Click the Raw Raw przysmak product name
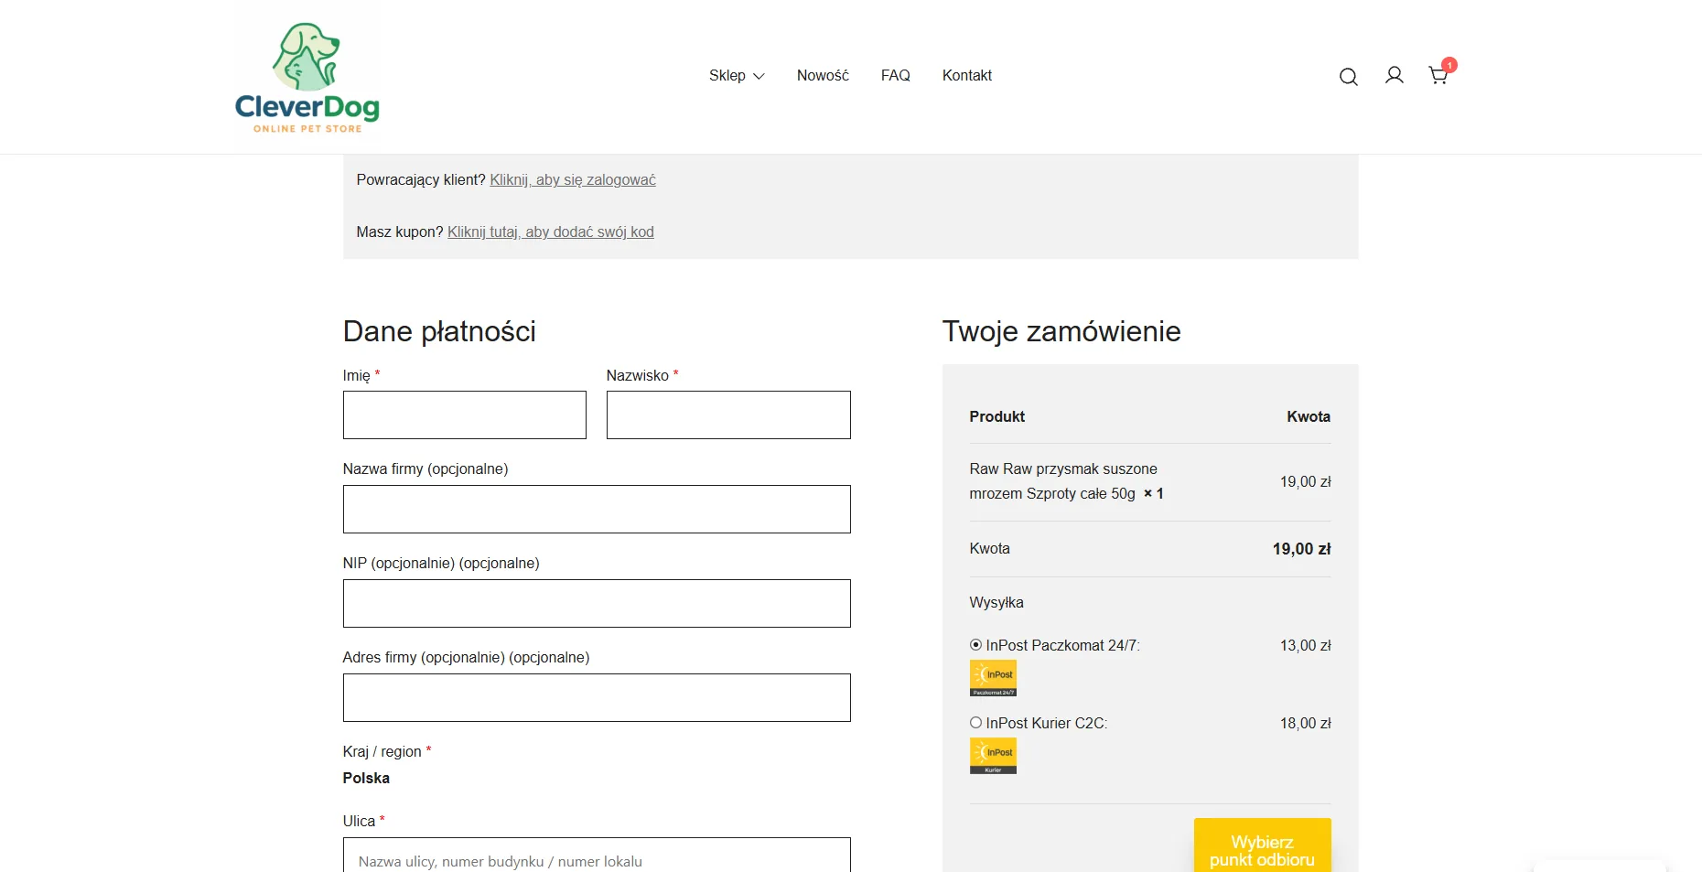 [x=1063, y=481]
